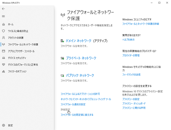Click ファイアウォールを既定値に復元する link
The height and width of the screenshot is (130, 171).
77,115
